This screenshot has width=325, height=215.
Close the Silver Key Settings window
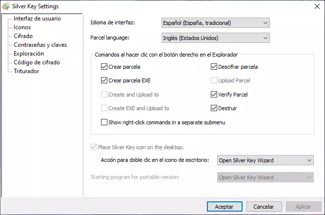coord(314,6)
